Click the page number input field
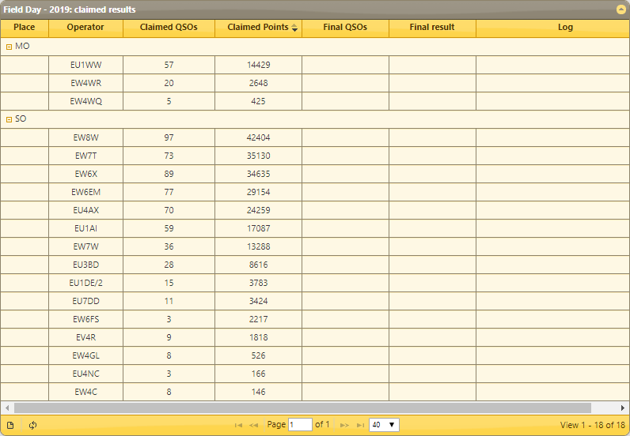Screen dimensions: 630x436 pos(300,425)
